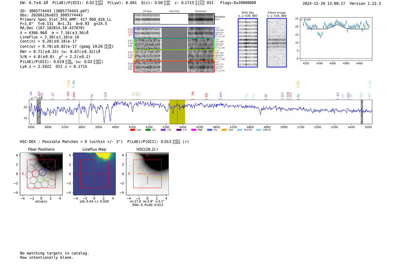Select the CIII dark purple legend swatch
This screenshot has height=273, width=401.
pos(179,130)
